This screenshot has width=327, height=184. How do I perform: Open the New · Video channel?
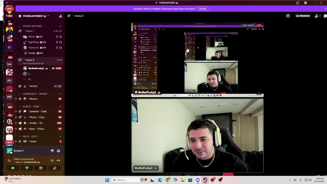40,129
